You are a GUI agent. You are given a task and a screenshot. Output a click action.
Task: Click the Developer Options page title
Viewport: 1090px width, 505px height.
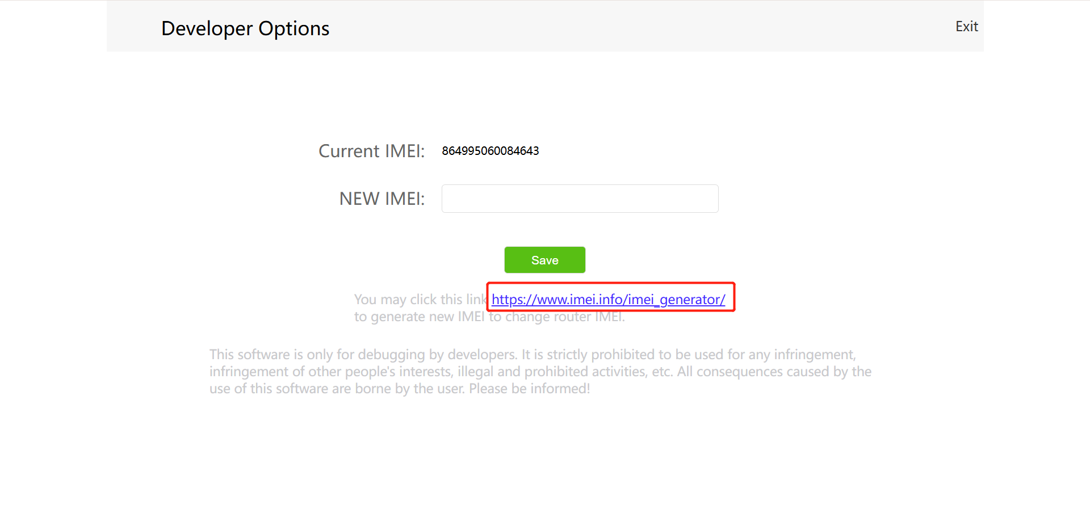[x=245, y=28]
